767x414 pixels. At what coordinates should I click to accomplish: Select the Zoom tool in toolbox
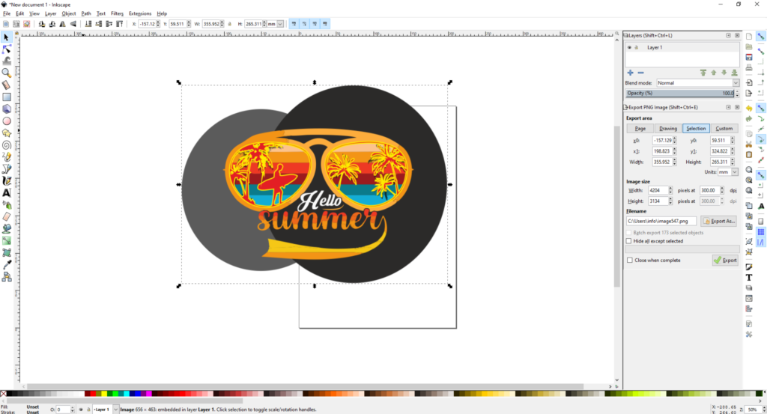pos(7,73)
